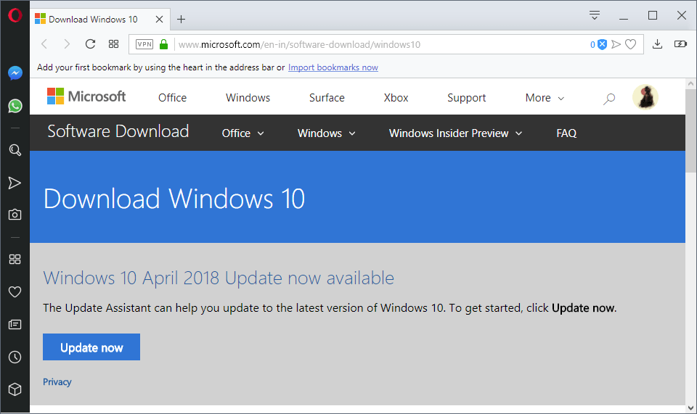The height and width of the screenshot is (414, 697).
Task: Open the tab menu icon
Action: tap(595, 15)
